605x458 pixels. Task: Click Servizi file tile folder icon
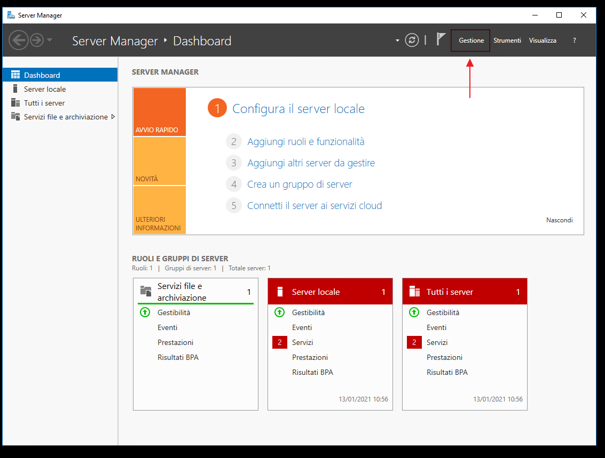point(146,291)
